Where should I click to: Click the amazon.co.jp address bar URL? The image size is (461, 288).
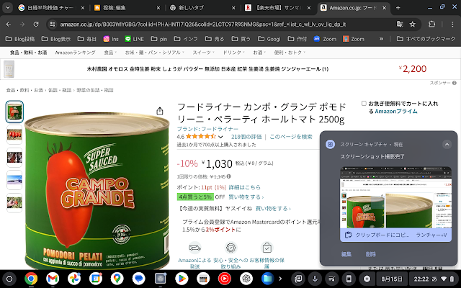pyautogui.click(x=203, y=24)
